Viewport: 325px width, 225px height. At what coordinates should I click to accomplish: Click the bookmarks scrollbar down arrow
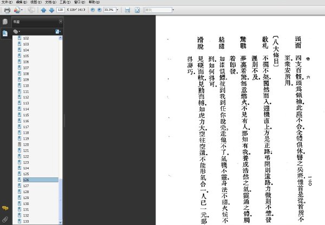coord(60,222)
